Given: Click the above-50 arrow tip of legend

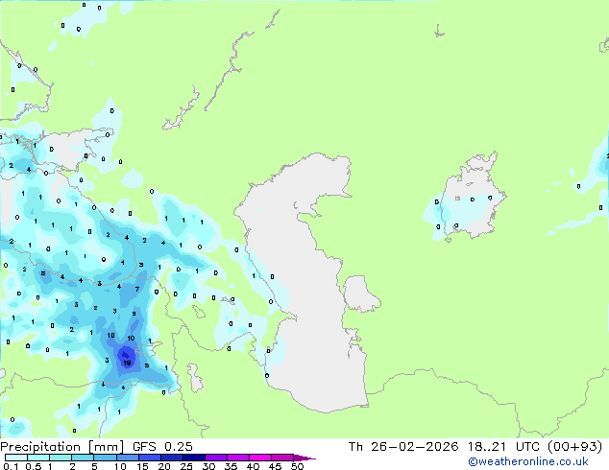Looking at the screenshot, I should [x=304, y=458].
